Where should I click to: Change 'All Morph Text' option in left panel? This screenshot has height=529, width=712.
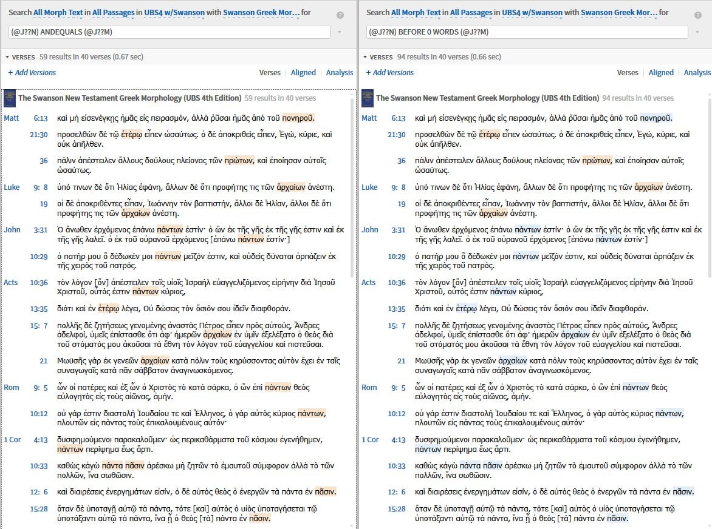[58, 13]
